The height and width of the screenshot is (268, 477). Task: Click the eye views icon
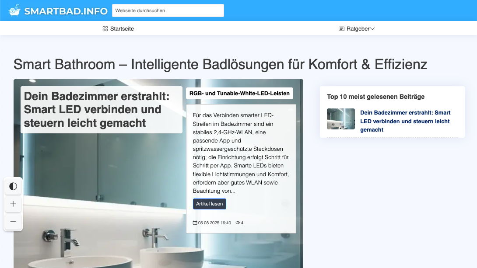[x=238, y=223]
